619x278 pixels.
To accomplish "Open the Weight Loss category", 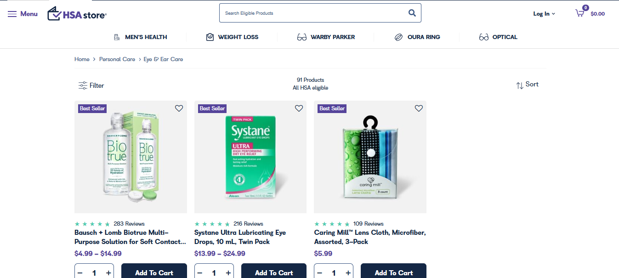I will point(233,37).
